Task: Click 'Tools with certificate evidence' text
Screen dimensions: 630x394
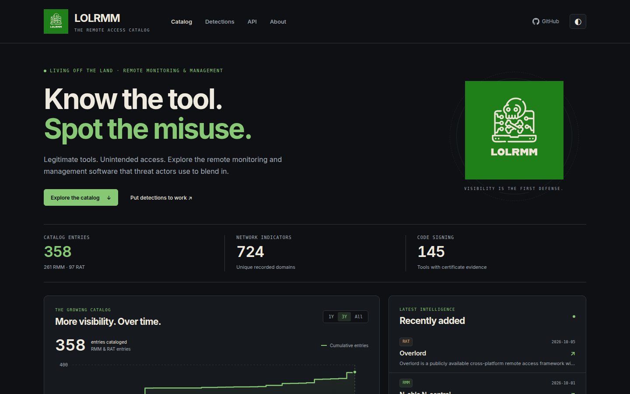Action: click(452, 267)
